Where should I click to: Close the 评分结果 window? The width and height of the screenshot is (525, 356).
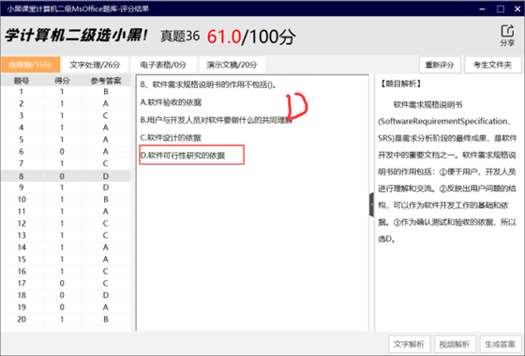pos(517,8)
